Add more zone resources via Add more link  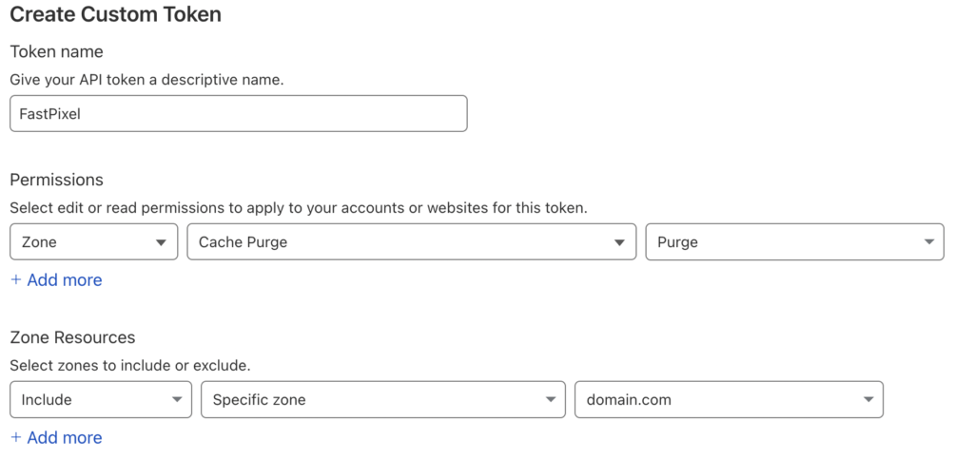(56, 438)
